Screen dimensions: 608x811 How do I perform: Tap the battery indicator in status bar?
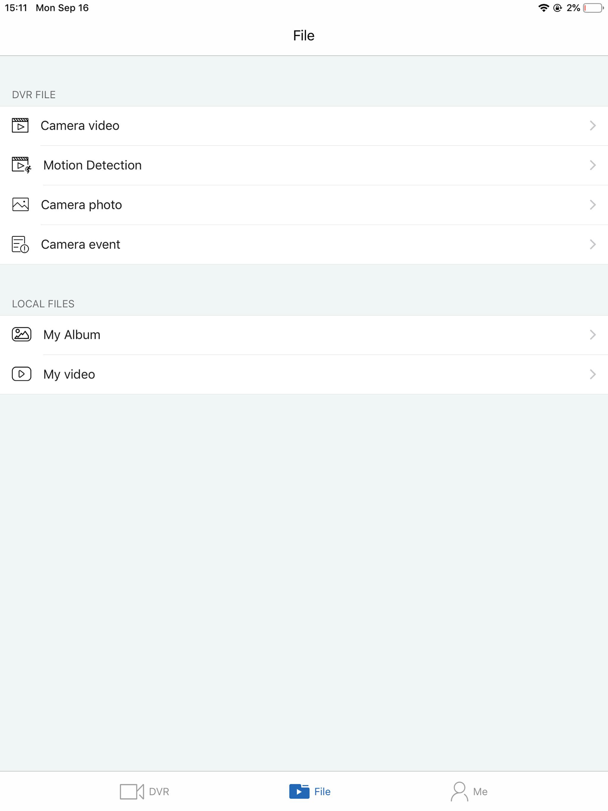pos(593,8)
